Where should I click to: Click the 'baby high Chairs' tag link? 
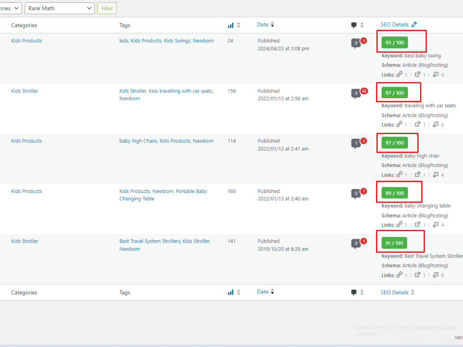138,141
